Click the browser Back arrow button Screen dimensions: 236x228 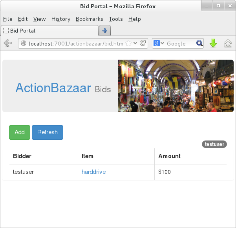coord(8,43)
